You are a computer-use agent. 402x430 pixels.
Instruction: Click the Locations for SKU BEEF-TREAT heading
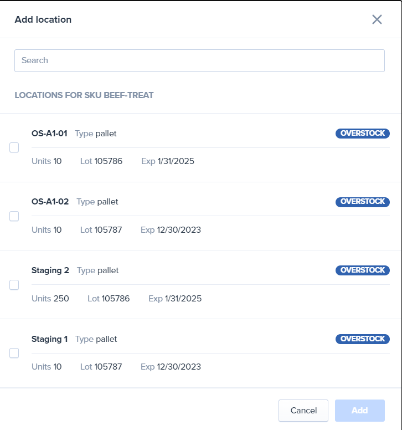tap(84, 95)
